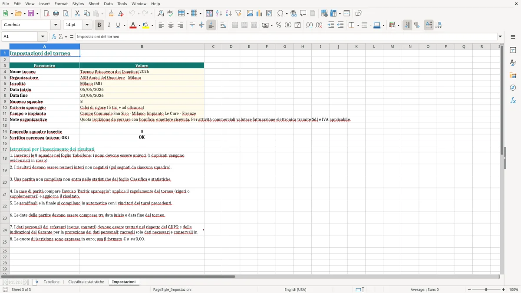Open the Background Color dropdown arrow
This screenshot has width=521, height=293.
click(152, 25)
